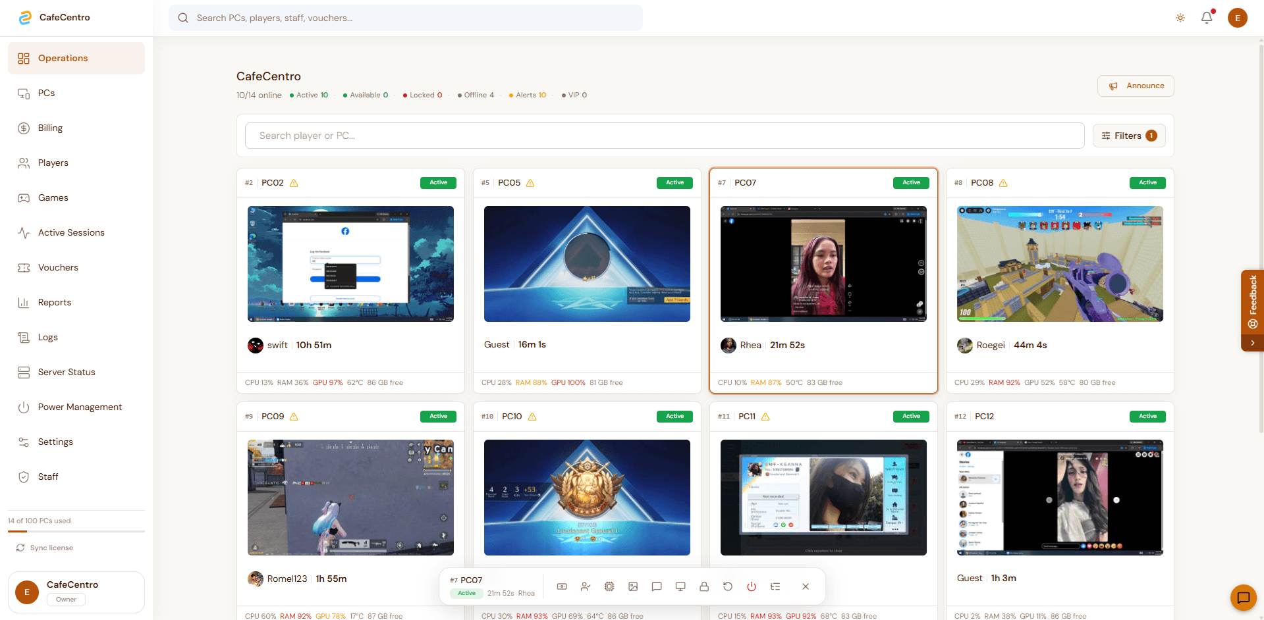Focus the Search player or PC field

point(665,136)
